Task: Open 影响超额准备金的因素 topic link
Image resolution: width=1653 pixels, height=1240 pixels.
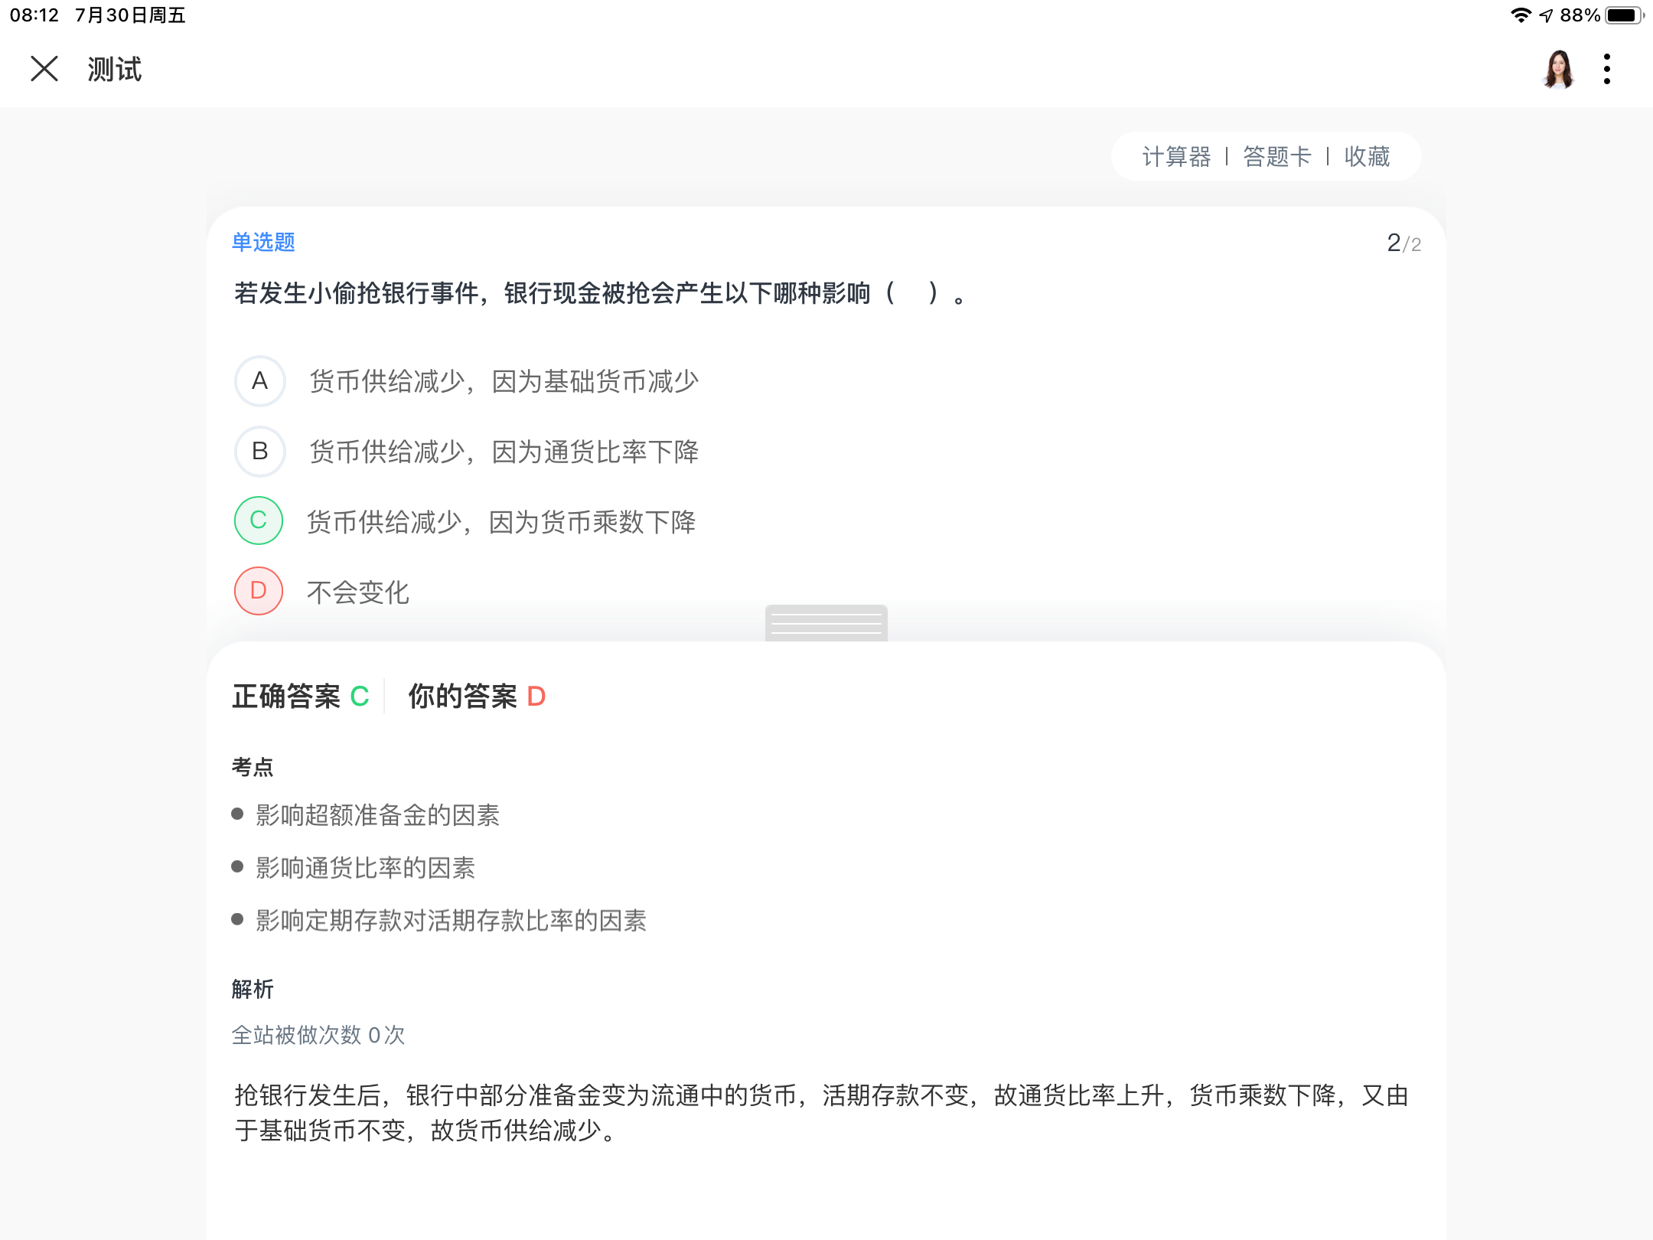Action: pyautogui.click(x=377, y=815)
